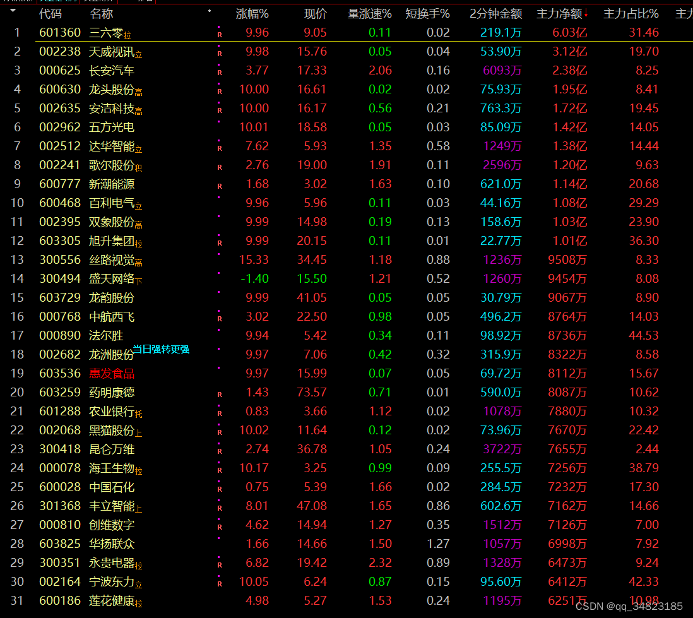Click the 3722万 two-minute amount
693x618 pixels.
pos(502,449)
